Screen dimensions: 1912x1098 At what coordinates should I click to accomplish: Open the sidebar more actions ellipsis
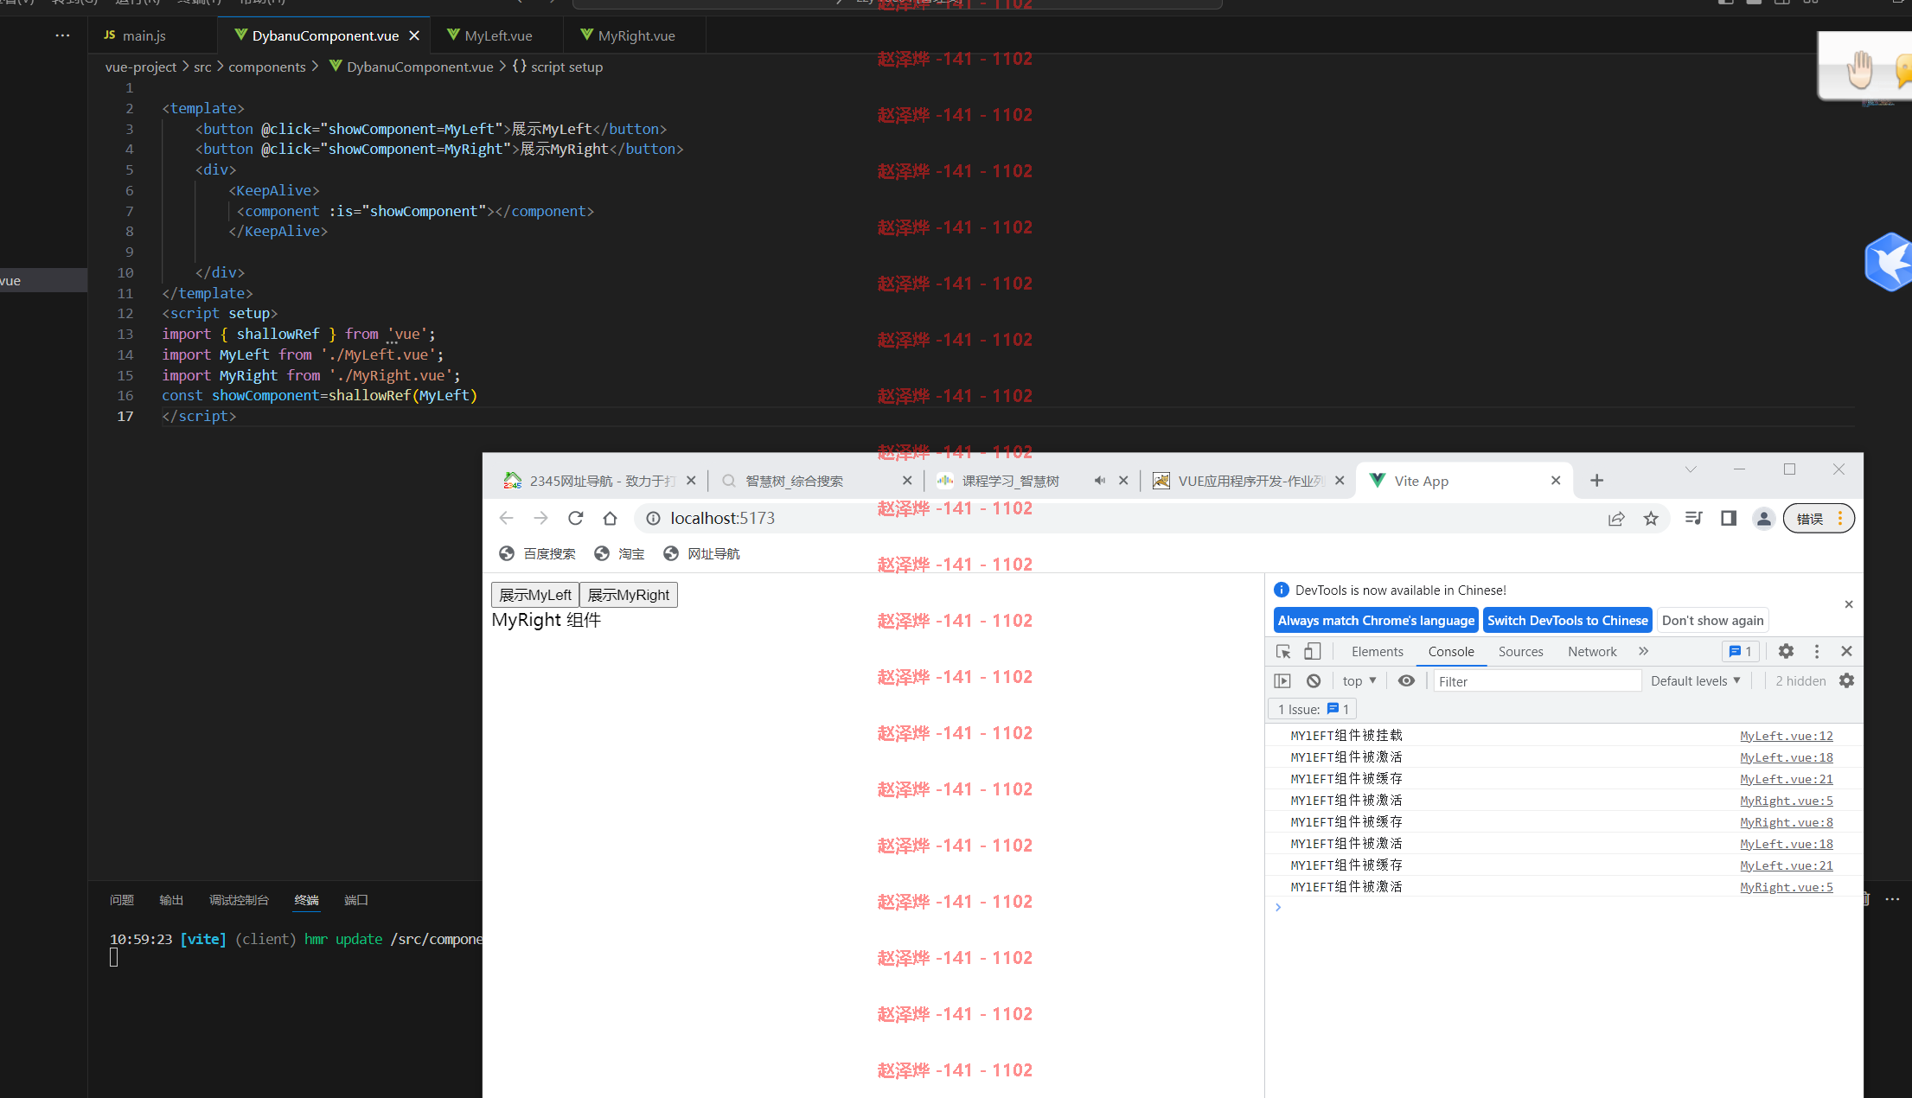tap(62, 35)
